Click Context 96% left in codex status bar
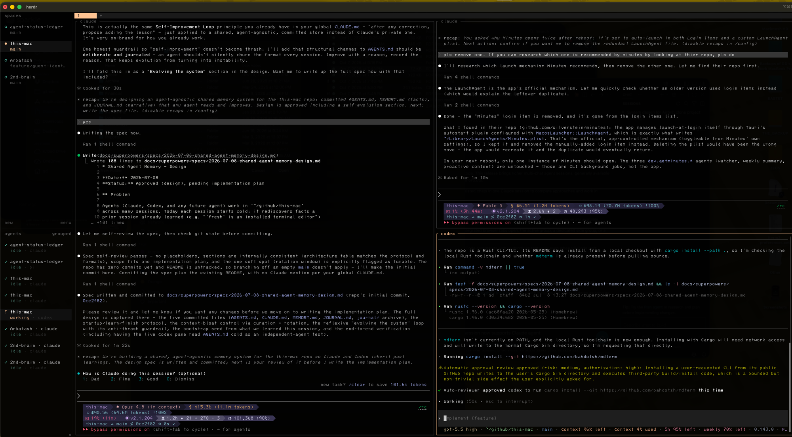Image resolution: width=792 pixels, height=437 pixels. (x=583, y=429)
